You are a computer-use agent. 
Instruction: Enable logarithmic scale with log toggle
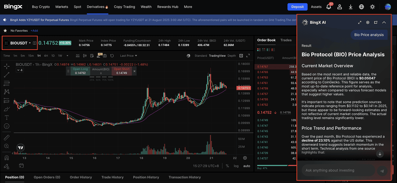pyautogui.click(x=236, y=166)
